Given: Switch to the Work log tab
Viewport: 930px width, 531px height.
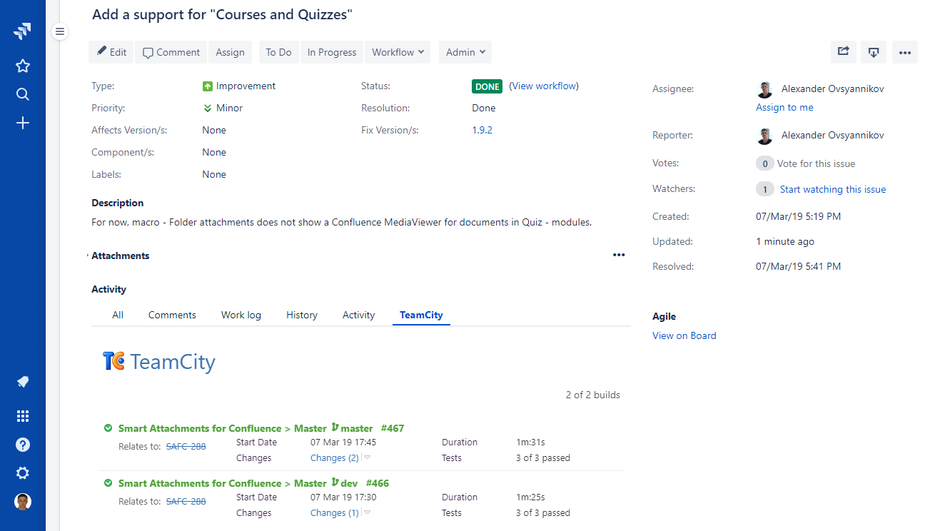Looking at the screenshot, I should click(x=241, y=315).
